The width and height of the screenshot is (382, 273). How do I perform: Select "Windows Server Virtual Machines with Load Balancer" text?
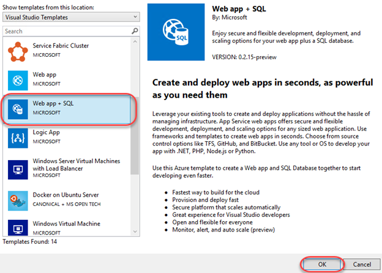point(77,164)
